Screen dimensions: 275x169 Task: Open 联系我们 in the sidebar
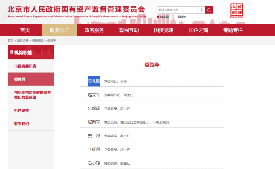click(x=31, y=124)
